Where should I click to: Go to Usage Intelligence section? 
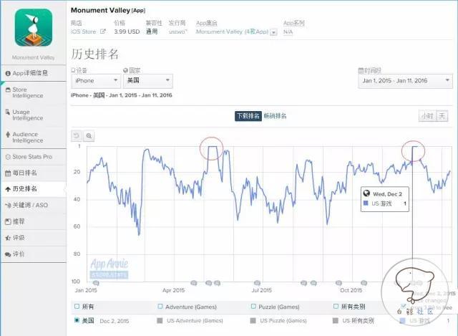(x=30, y=115)
